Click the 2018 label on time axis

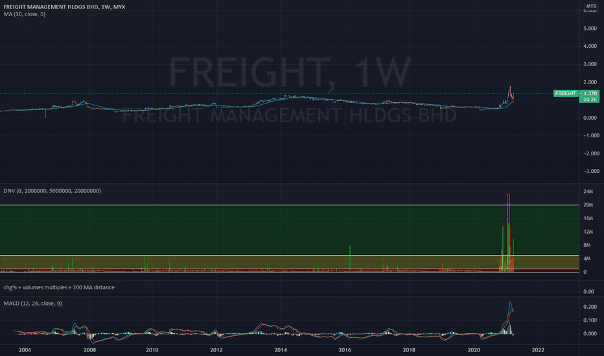tap(409, 350)
